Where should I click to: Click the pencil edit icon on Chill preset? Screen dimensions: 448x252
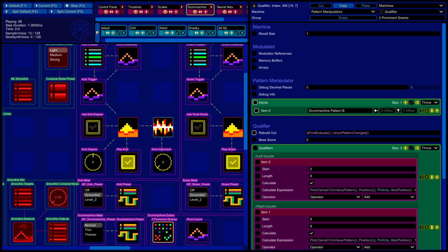pos(148,33)
